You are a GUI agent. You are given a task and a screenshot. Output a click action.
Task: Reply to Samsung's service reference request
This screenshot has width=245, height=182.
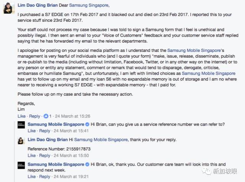[x=44, y=131]
